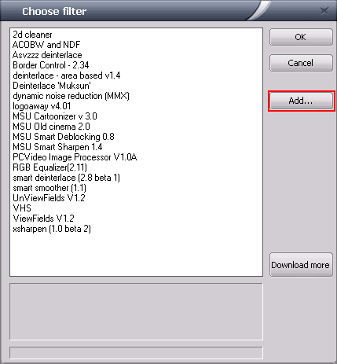Viewport: 337px width, 364px height.
Task: Select RGB Equalizer(2.11) filter
Action: [x=49, y=167]
